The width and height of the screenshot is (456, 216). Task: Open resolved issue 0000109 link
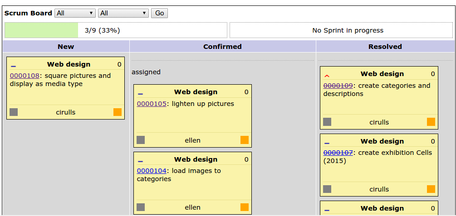[x=338, y=86]
